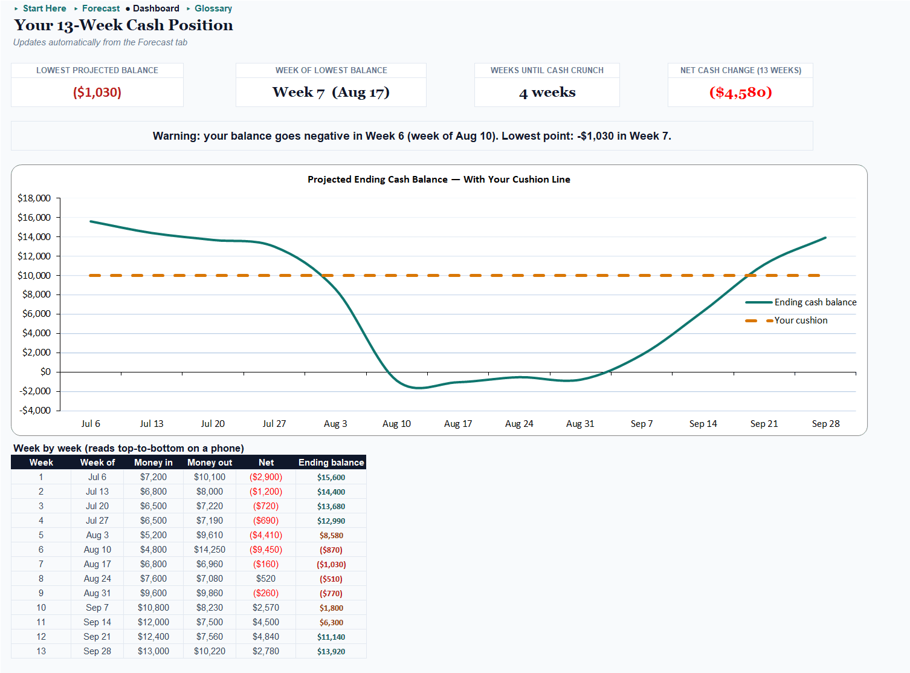Click Money out cell $9,860
The width and height of the screenshot is (910, 673).
[x=210, y=593]
